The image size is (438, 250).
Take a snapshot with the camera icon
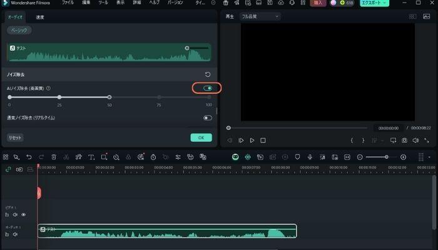click(405, 141)
